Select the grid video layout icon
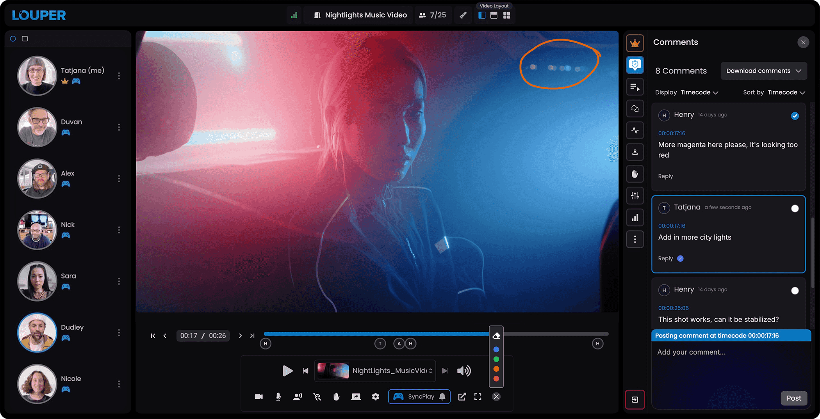 tap(507, 15)
